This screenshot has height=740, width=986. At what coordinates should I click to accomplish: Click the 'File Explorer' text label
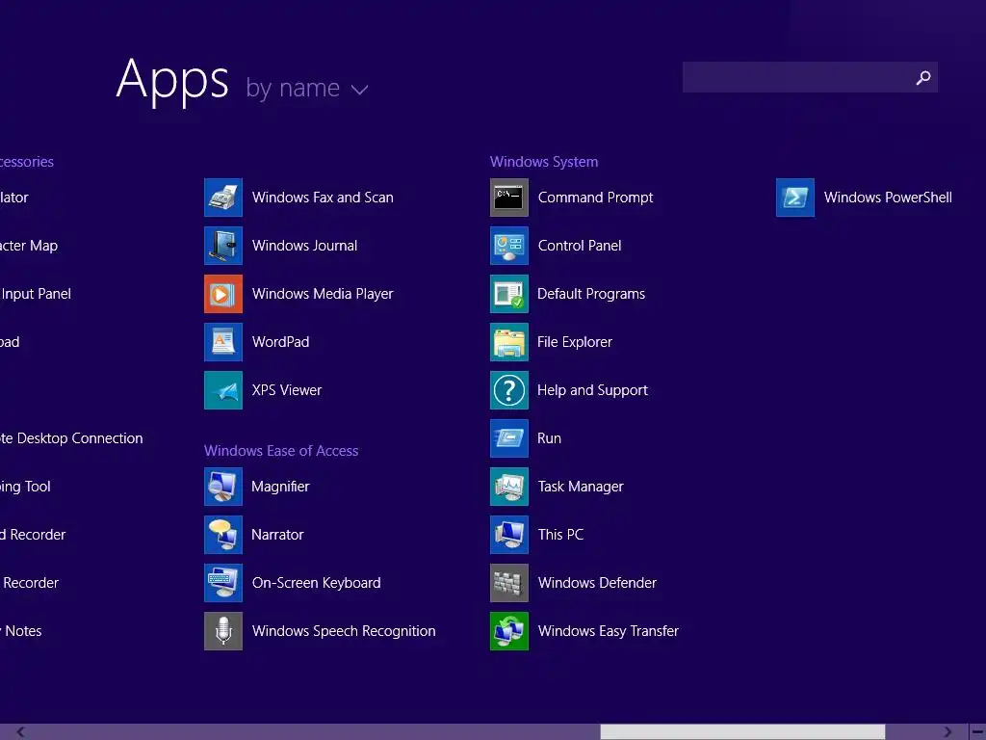[575, 342]
